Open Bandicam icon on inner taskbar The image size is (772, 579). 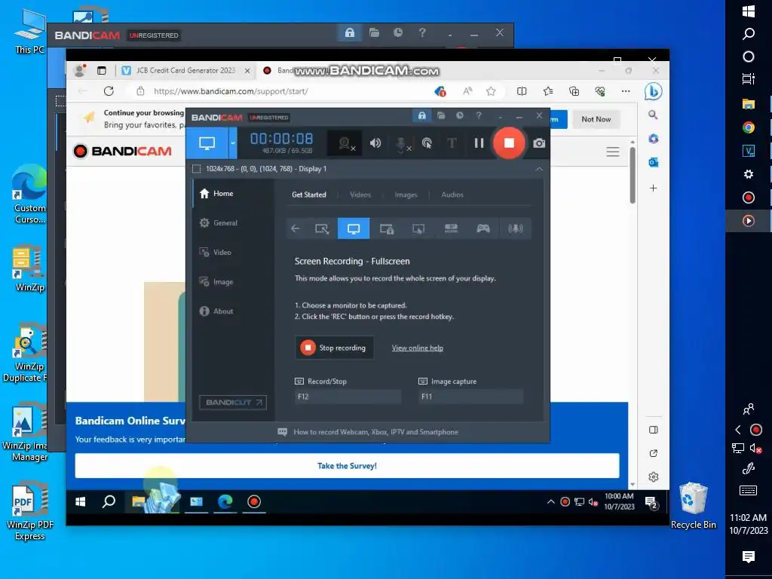254,501
